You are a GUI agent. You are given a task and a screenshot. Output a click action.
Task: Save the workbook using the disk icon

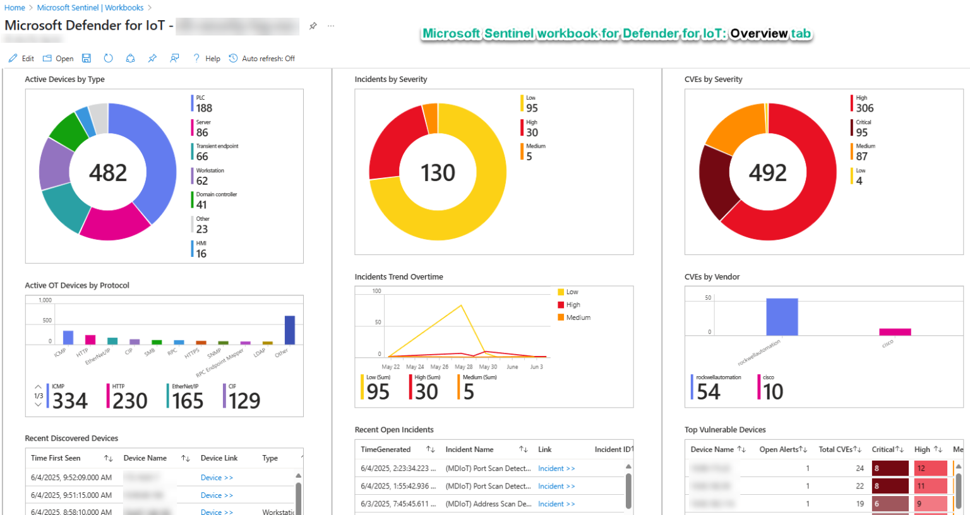coord(87,58)
